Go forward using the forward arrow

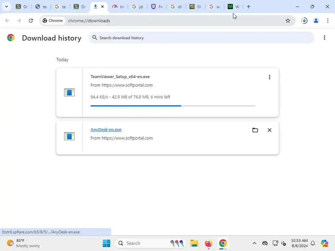(x=19, y=21)
